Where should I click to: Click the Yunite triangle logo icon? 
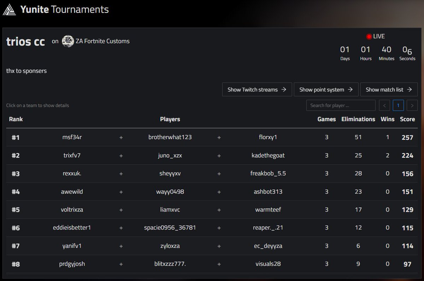click(x=9, y=10)
